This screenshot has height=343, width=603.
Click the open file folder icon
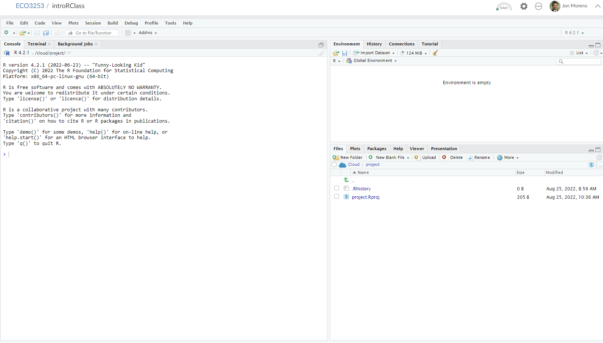(22, 33)
